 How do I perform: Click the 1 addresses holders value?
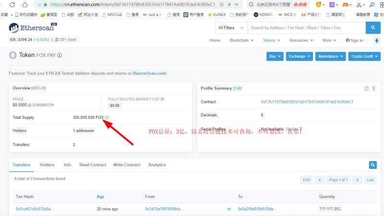pyautogui.click(x=84, y=131)
